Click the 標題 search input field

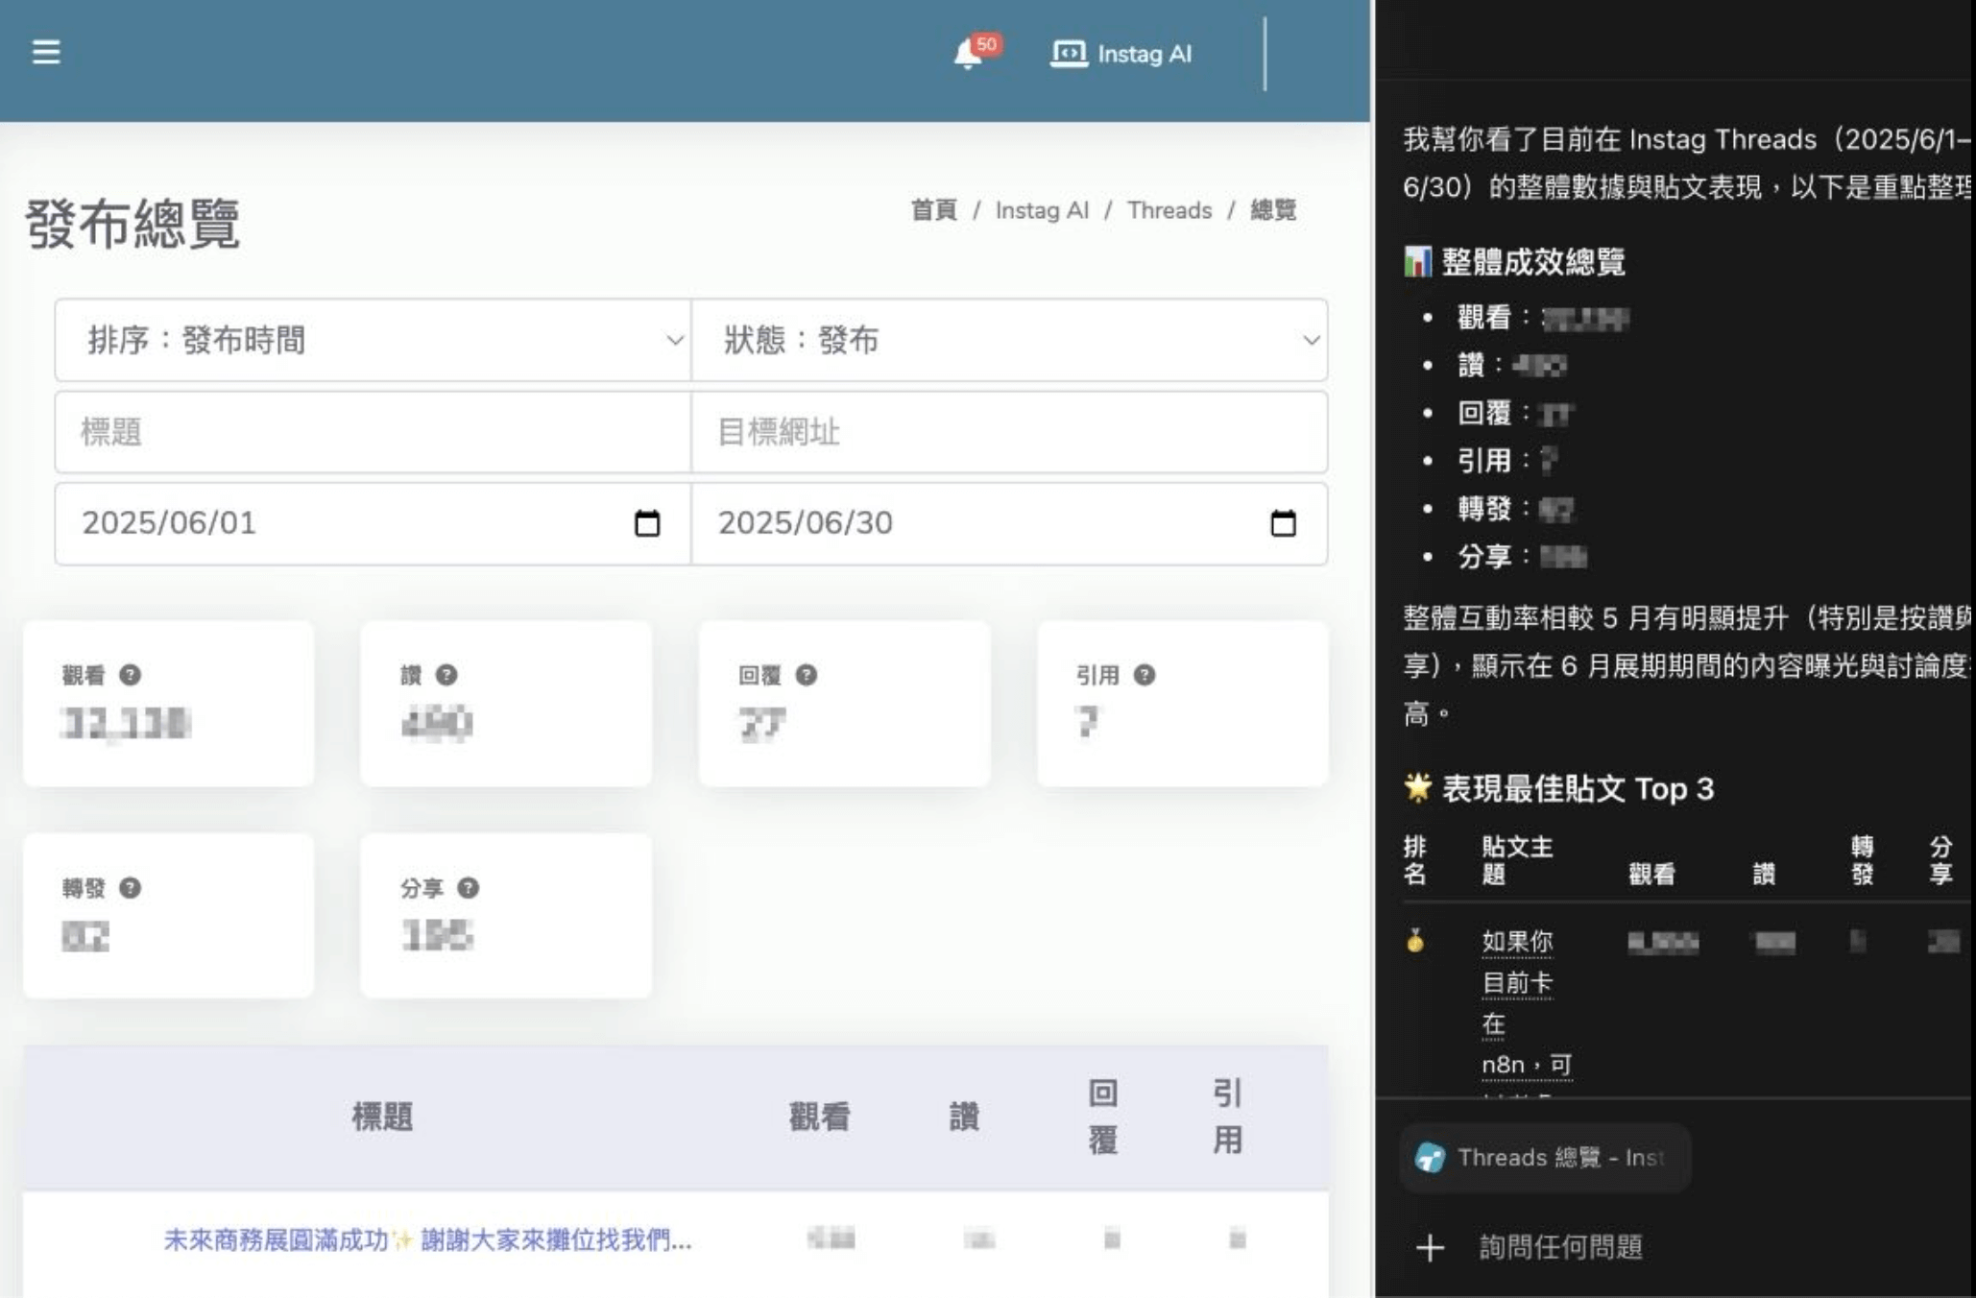pyautogui.click(x=373, y=432)
